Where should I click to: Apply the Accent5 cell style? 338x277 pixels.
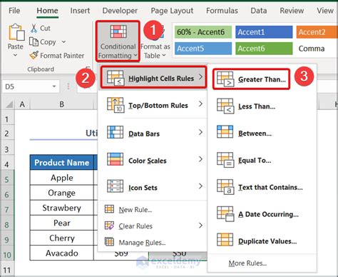[203, 49]
